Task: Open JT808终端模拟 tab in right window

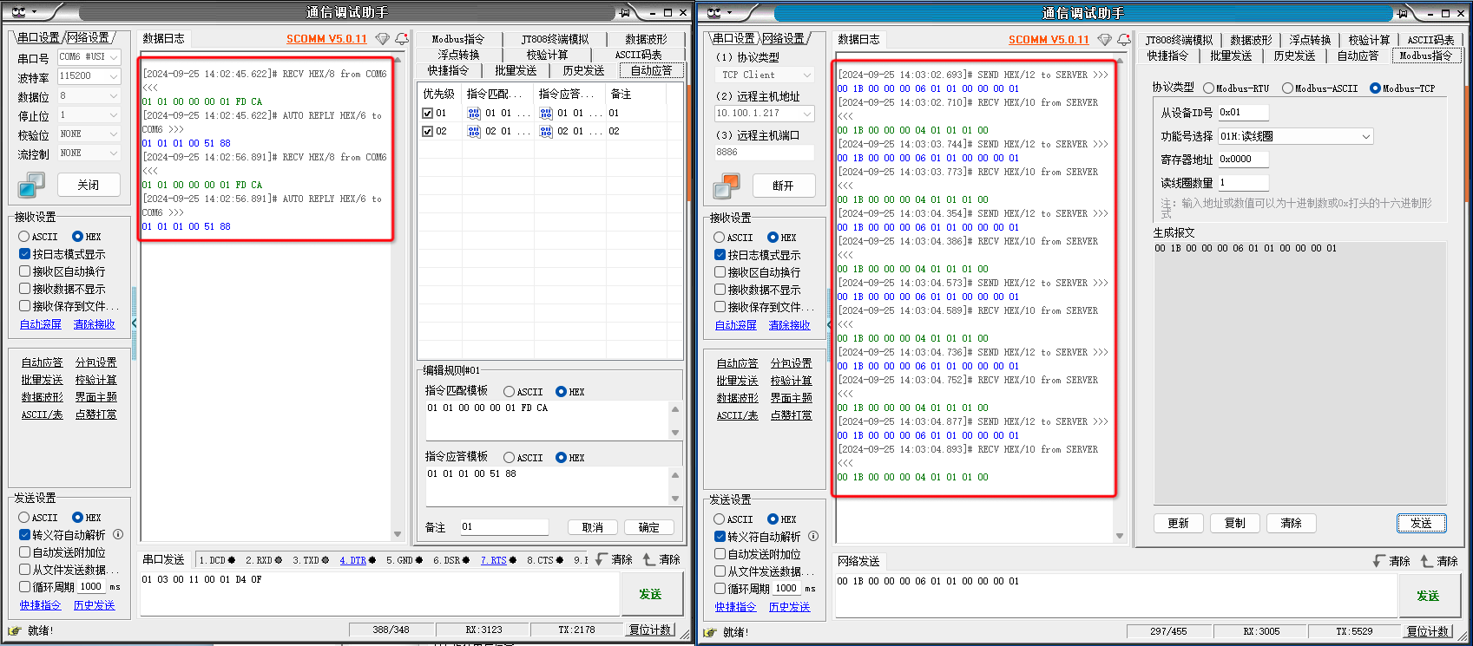Action: click(1178, 40)
